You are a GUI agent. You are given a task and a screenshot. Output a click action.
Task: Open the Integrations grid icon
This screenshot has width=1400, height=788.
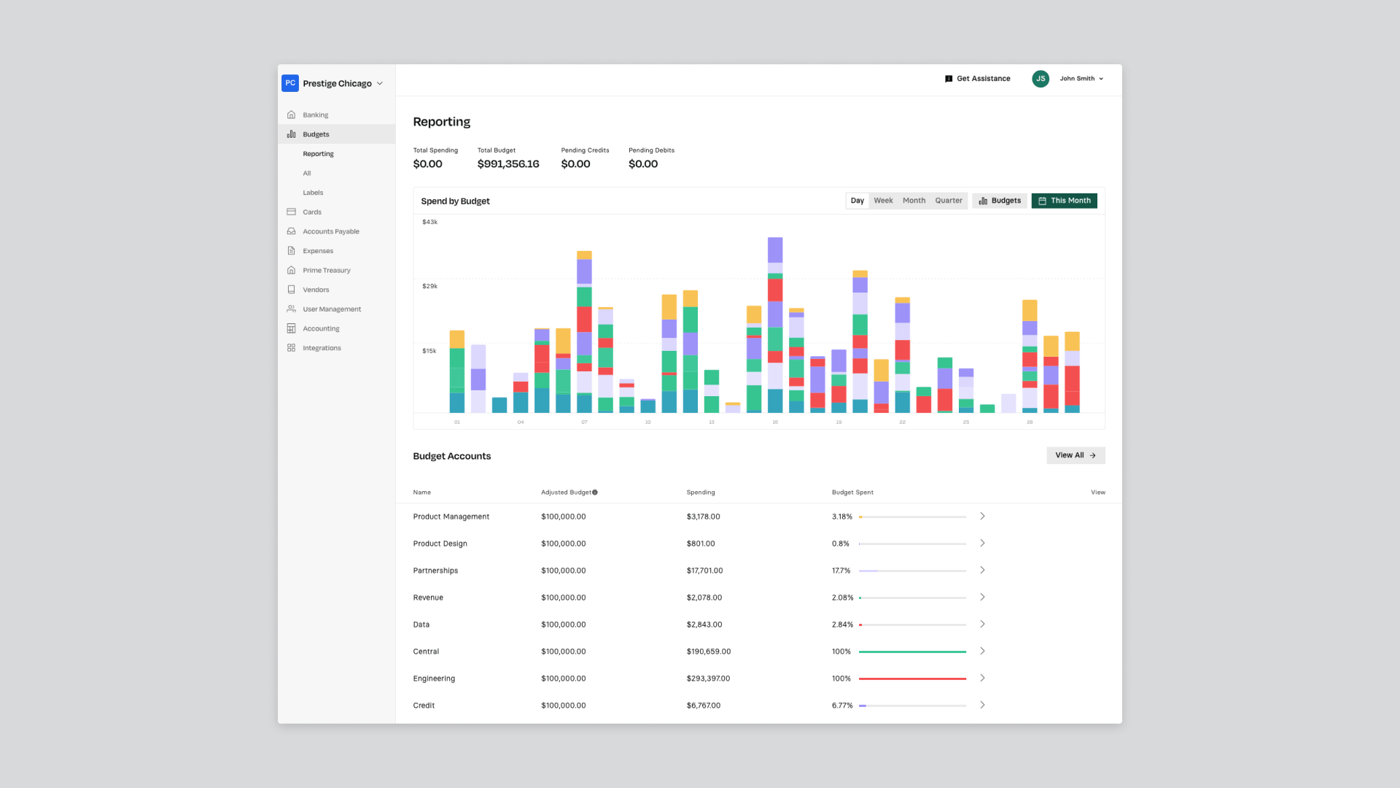coord(291,348)
